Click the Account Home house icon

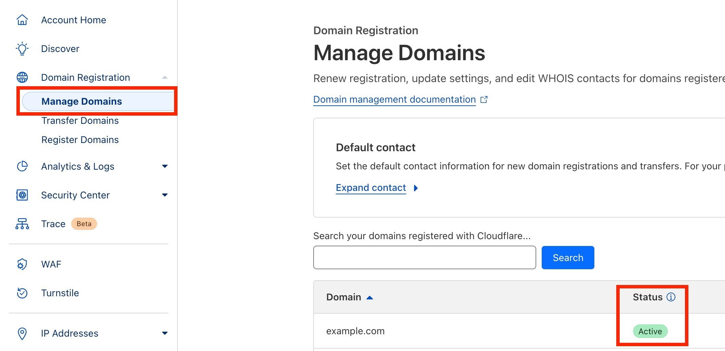click(x=22, y=20)
